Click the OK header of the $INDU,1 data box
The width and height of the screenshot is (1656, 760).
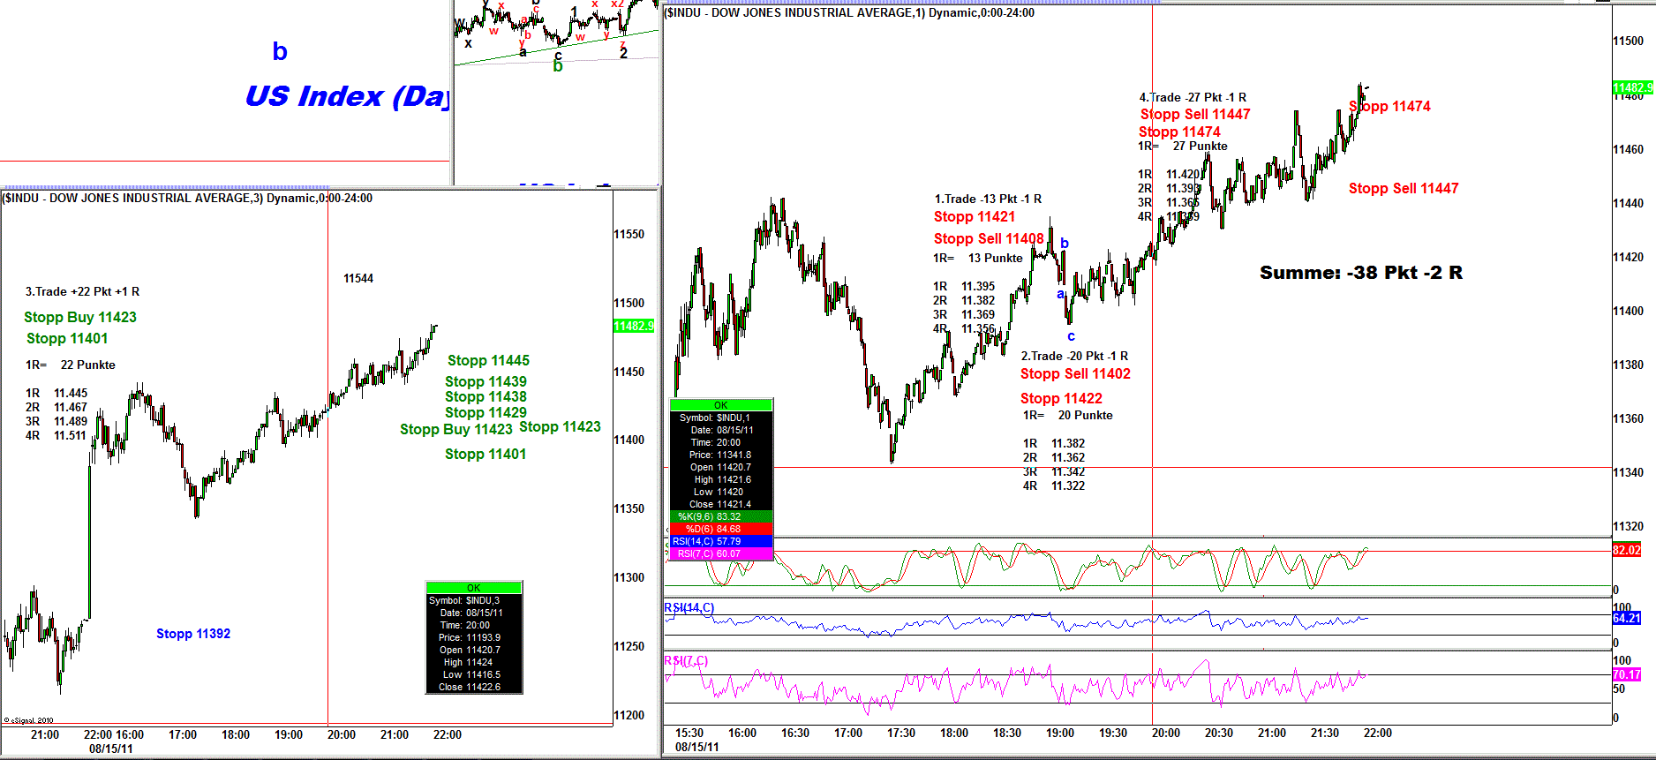click(x=721, y=405)
